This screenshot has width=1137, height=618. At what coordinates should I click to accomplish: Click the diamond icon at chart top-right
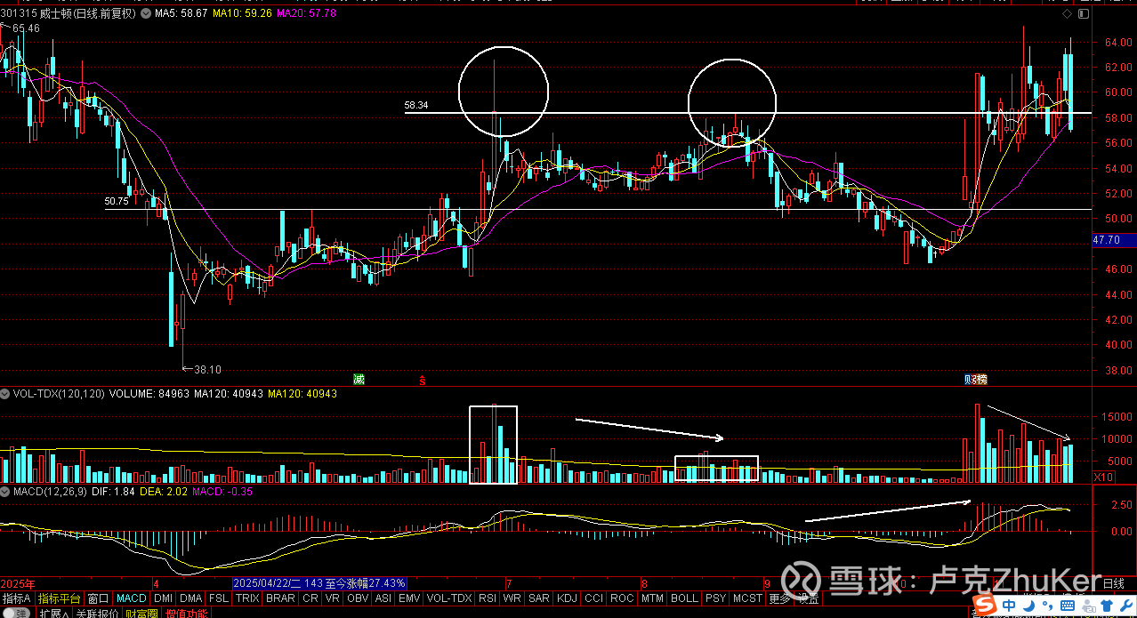1067,14
